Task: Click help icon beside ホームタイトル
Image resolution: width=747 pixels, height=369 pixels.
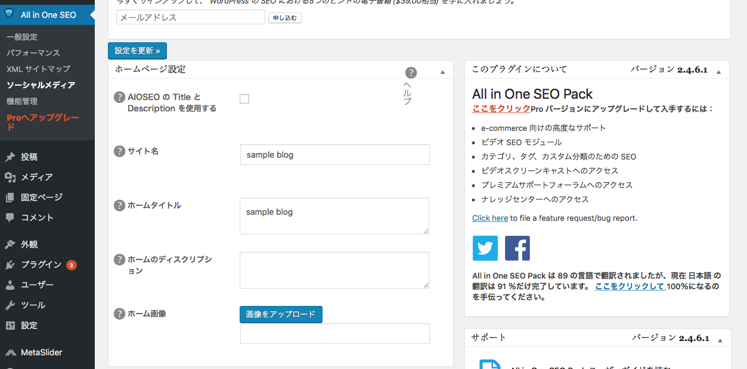Action: tap(119, 205)
